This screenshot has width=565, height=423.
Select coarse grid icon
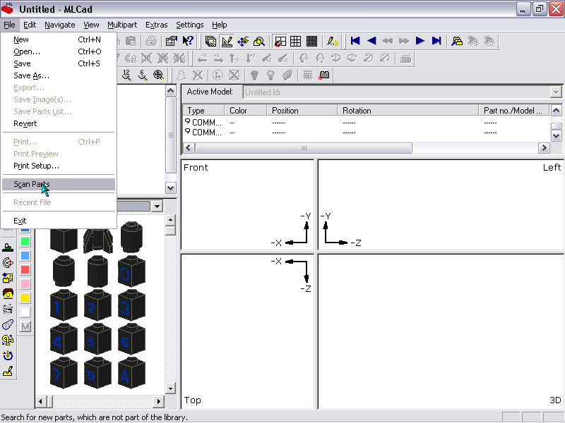[x=295, y=42]
